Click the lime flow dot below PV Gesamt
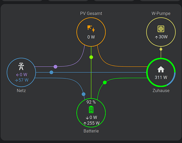The image size is (182, 143). tap(91, 57)
